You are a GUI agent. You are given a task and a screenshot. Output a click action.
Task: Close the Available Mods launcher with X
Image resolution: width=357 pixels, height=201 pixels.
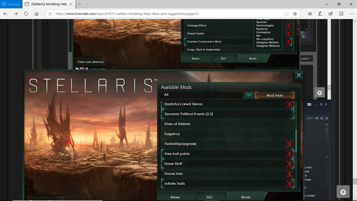[x=299, y=75]
